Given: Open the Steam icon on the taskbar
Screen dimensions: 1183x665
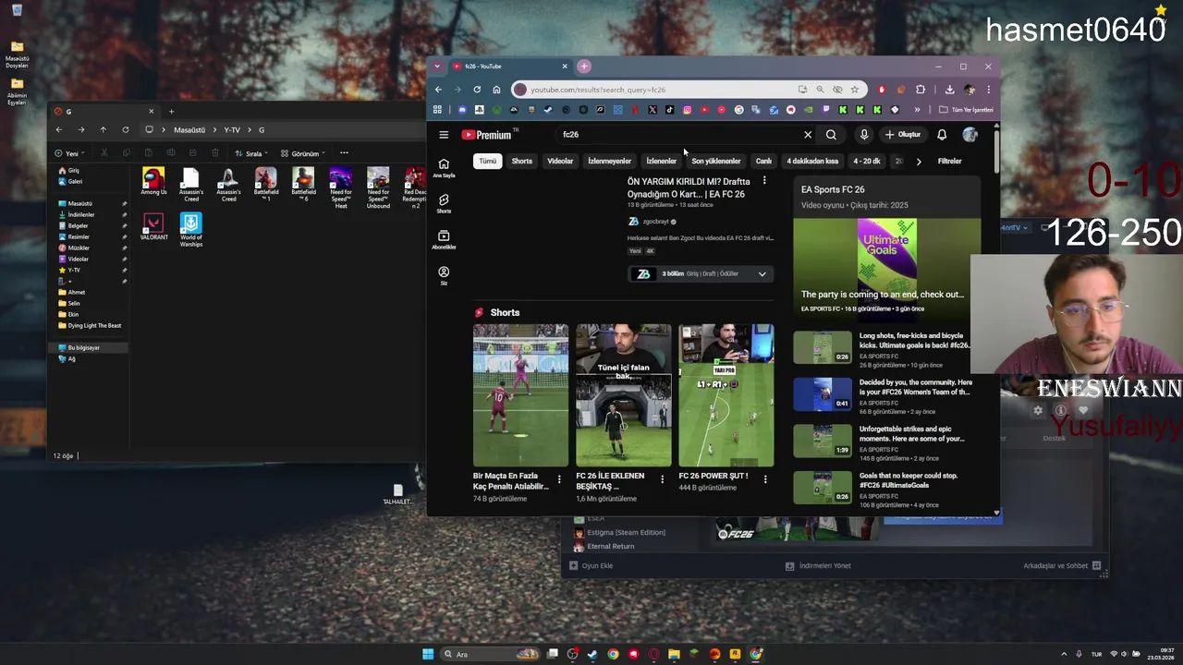Looking at the screenshot, I should pyautogui.click(x=592, y=654).
